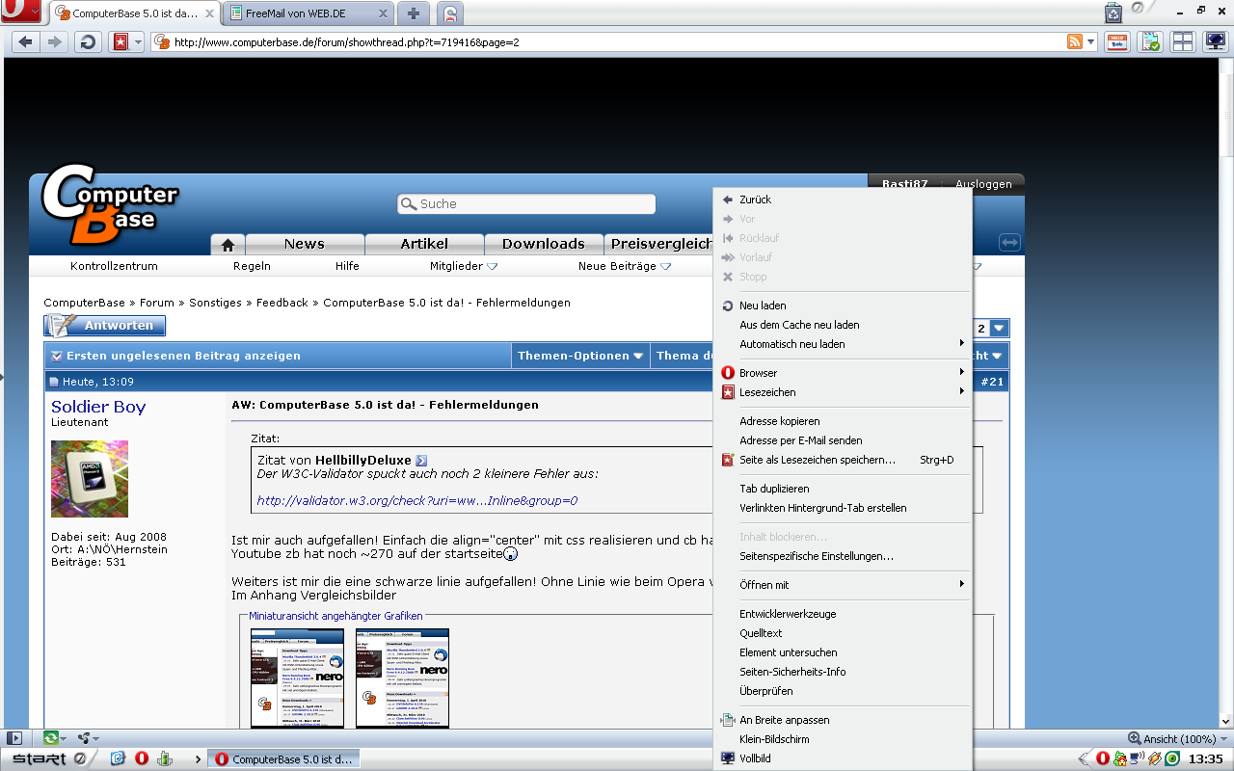Open Soldier Boy's profile link
1234x771 pixels.
98,407
